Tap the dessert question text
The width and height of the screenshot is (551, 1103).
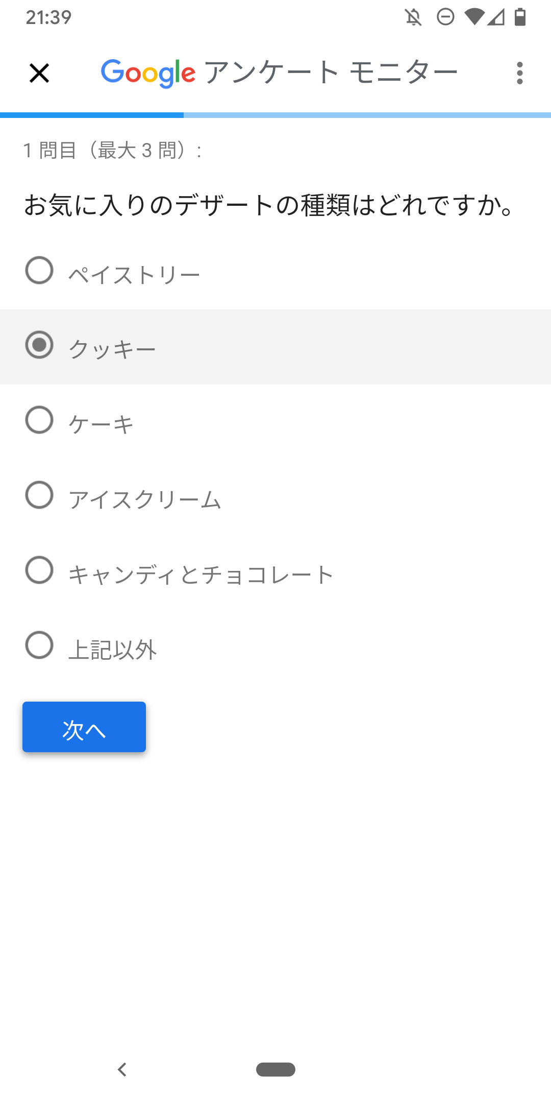(269, 205)
